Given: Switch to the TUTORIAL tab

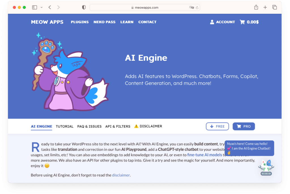Looking at the screenshot, I should pos(65,126).
